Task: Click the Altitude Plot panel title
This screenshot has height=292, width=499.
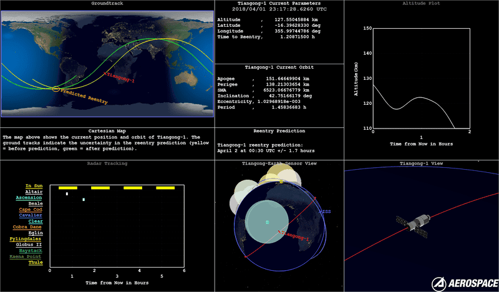Action: (x=421, y=4)
